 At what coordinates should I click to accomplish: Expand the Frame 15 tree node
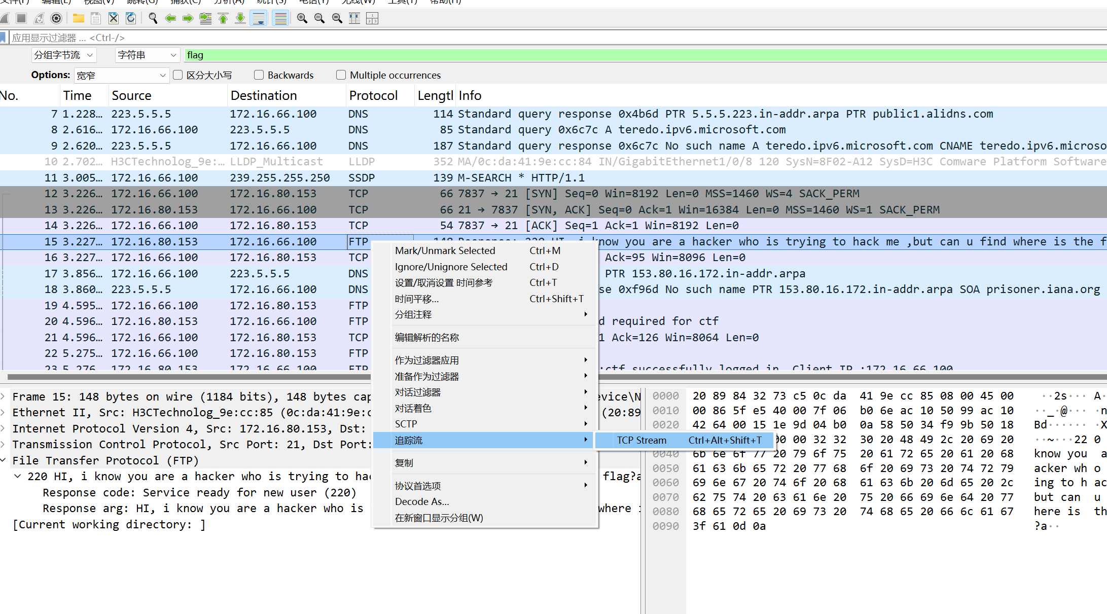(x=4, y=396)
